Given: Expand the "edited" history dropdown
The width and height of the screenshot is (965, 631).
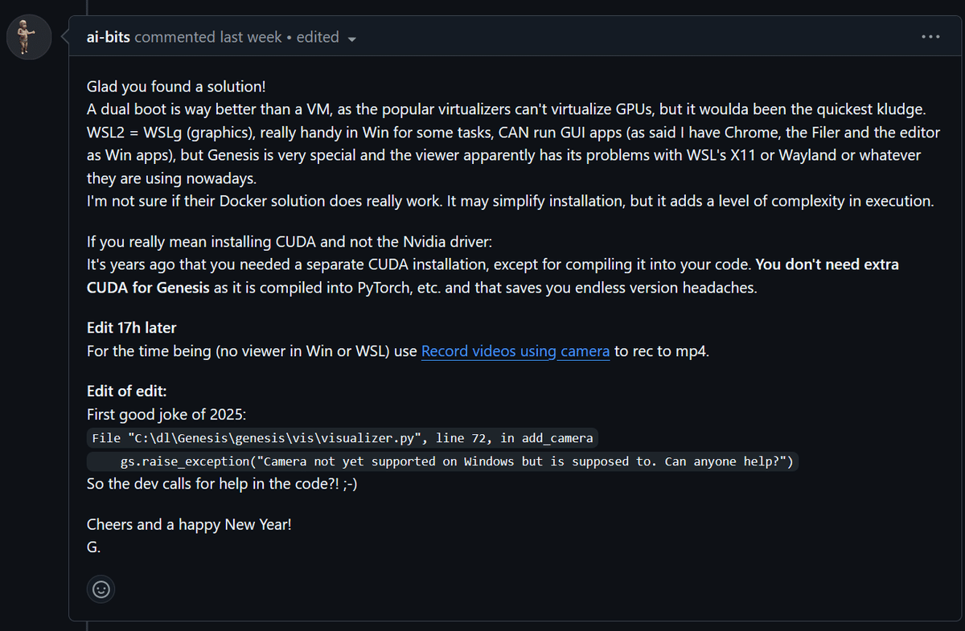Looking at the screenshot, I should (318, 37).
